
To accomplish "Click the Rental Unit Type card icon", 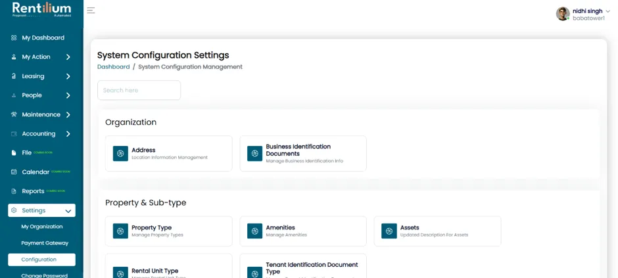I will [120, 273].
